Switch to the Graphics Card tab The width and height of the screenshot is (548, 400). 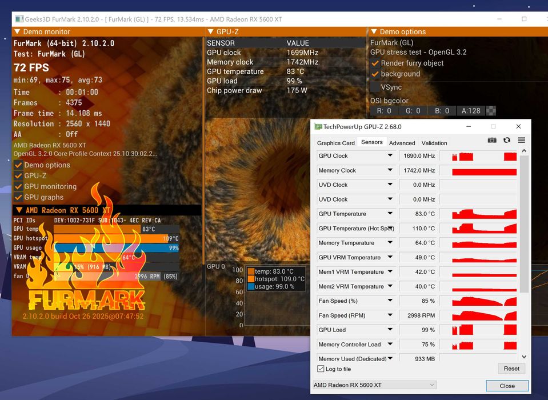336,143
